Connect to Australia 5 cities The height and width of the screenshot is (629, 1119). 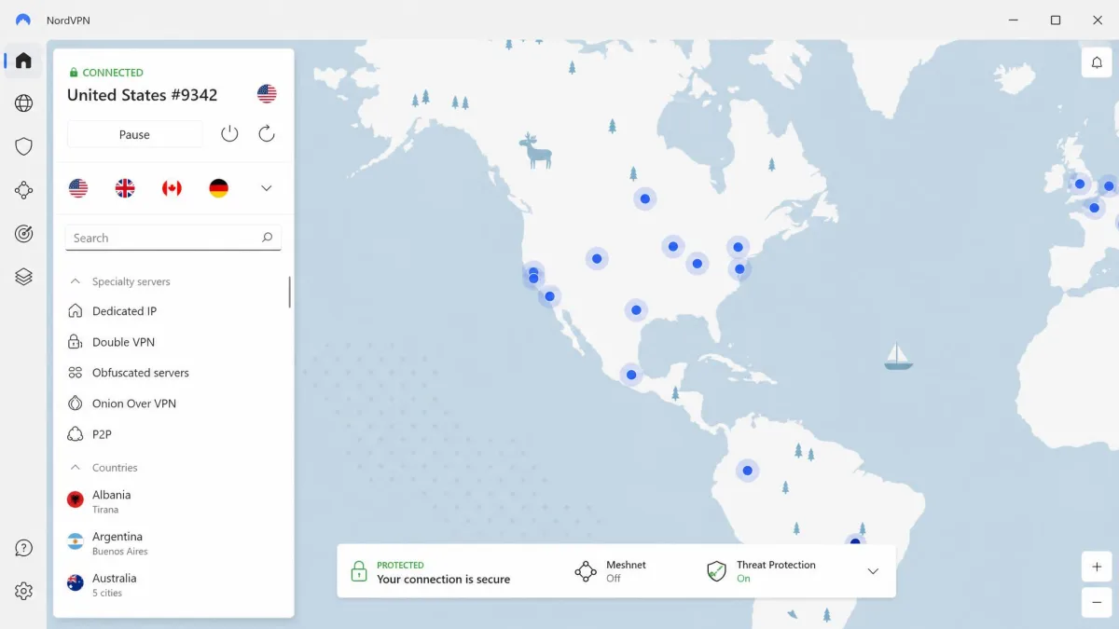click(x=173, y=584)
